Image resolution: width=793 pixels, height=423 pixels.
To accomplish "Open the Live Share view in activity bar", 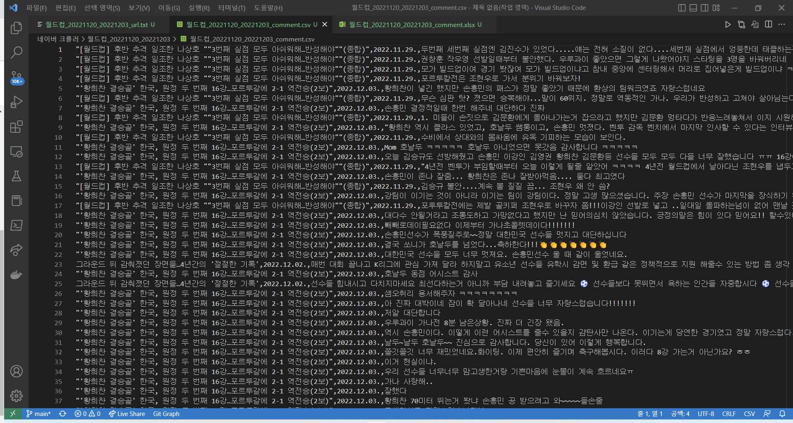I will [x=16, y=250].
